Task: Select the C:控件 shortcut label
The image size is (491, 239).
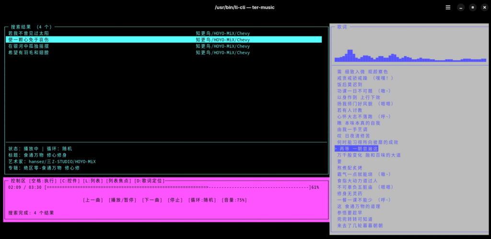Action: (70, 181)
